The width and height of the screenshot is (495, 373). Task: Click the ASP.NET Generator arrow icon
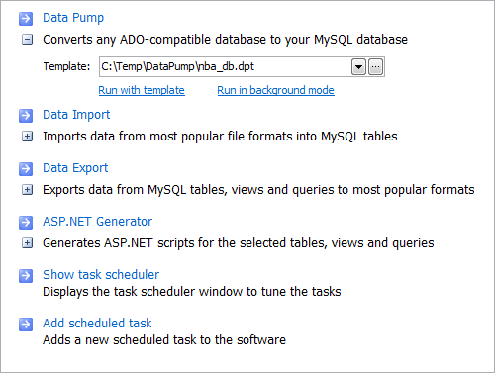(26, 223)
